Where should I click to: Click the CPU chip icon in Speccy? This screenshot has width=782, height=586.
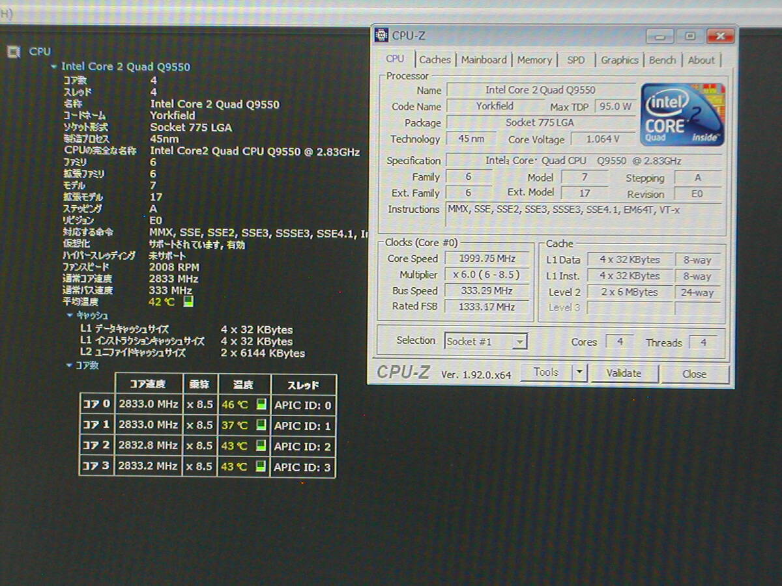coord(13,51)
